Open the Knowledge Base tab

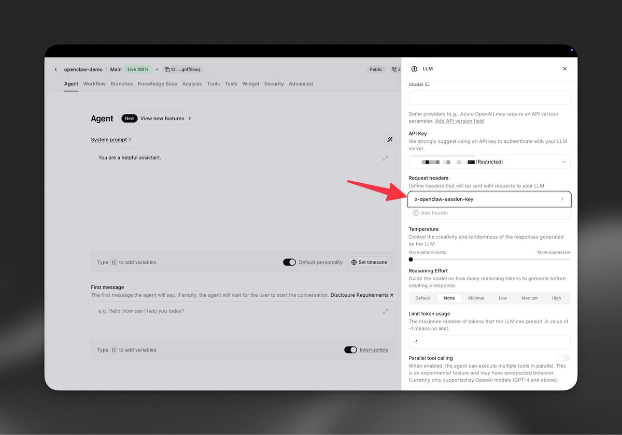tap(158, 84)
